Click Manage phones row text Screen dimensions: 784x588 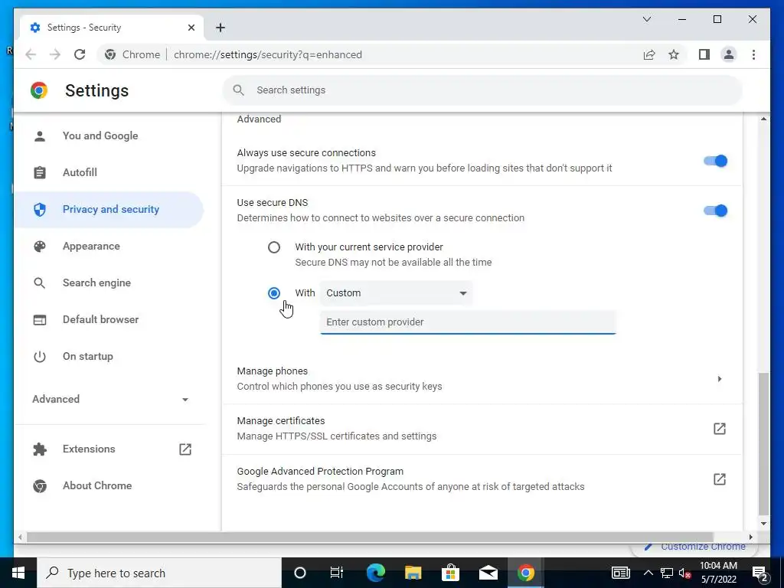272,371
